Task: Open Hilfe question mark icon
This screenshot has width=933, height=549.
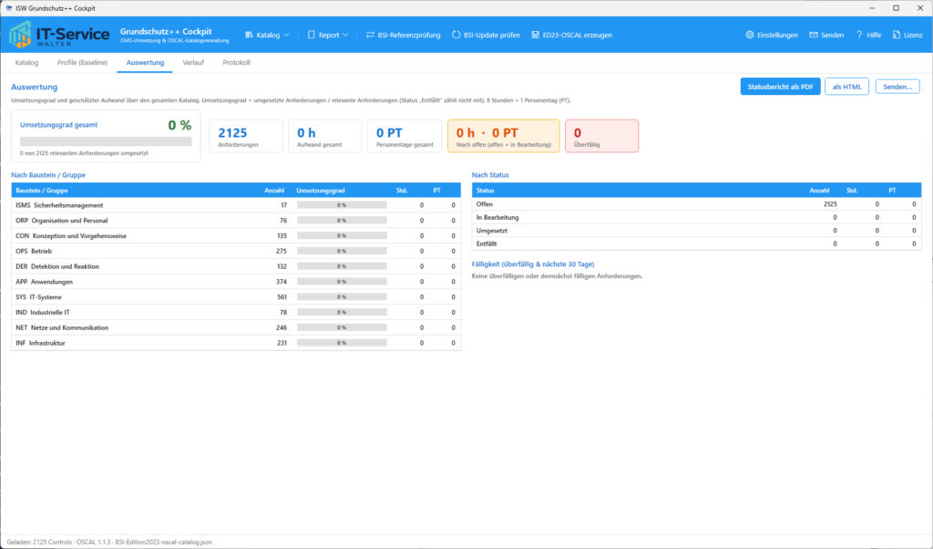Action: click(x=858, y=36)
